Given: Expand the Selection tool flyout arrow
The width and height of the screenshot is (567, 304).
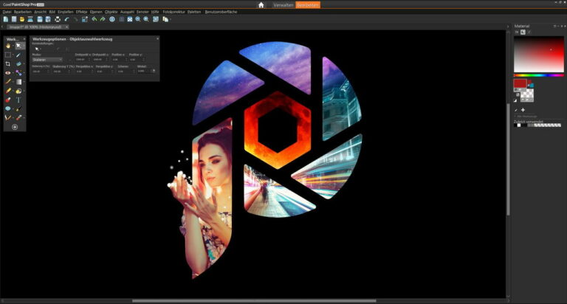Looking at the screenshot, I should pyautogui.click(x=13, y=55).
